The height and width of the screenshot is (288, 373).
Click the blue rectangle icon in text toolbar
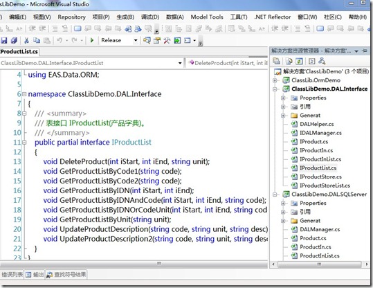[78, 29]
